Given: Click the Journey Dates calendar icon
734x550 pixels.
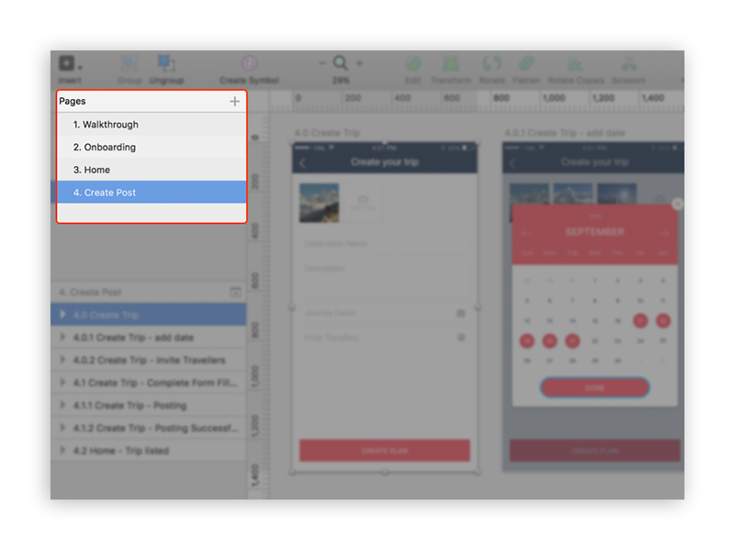Looking at the screenshot, I should click(461, 313).
